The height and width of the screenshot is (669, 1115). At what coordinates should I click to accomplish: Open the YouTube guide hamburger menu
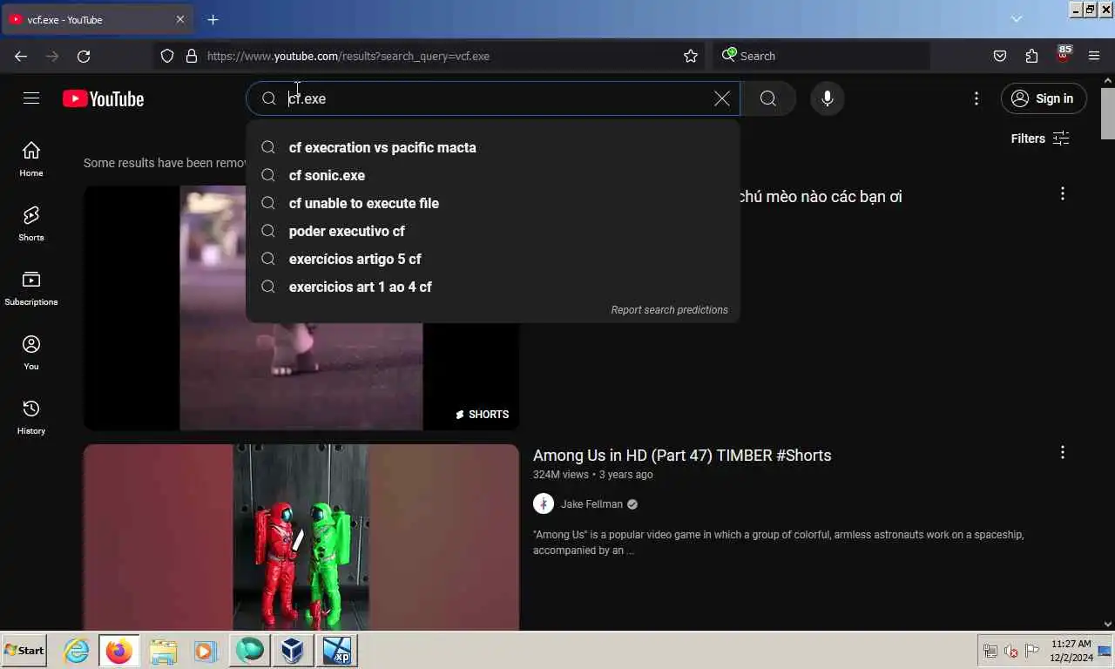31,98
